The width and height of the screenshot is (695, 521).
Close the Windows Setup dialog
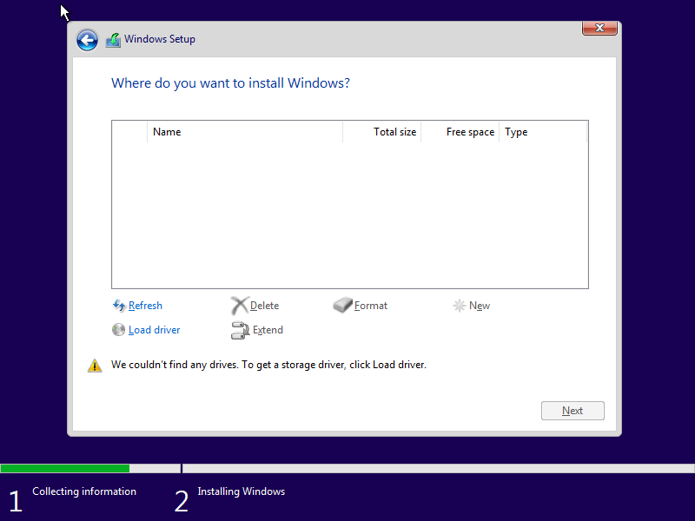pos(599,29)
